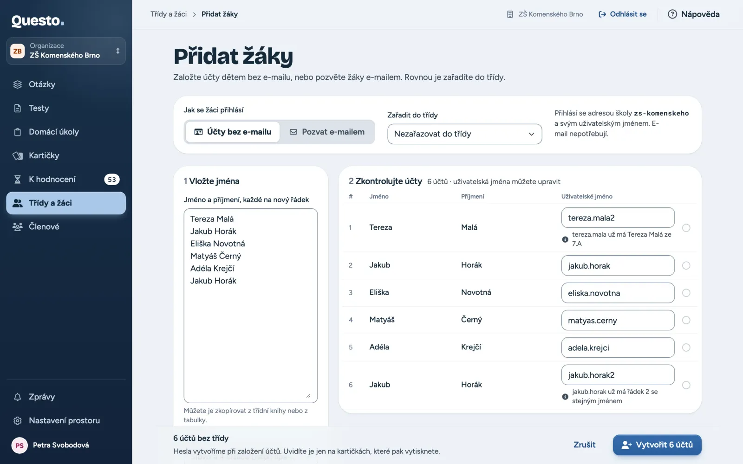743x464 pixels.
Task: Select radio button for Tereza Malá row
Action: click(x=686, y=228)
